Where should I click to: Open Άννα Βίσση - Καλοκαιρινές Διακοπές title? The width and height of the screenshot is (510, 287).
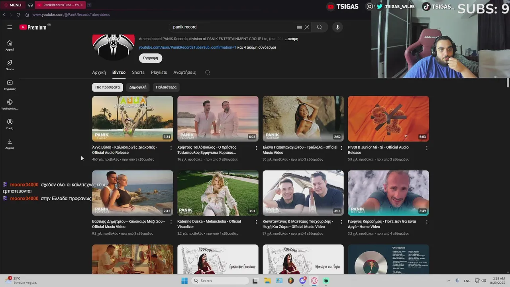click(125, 150)
